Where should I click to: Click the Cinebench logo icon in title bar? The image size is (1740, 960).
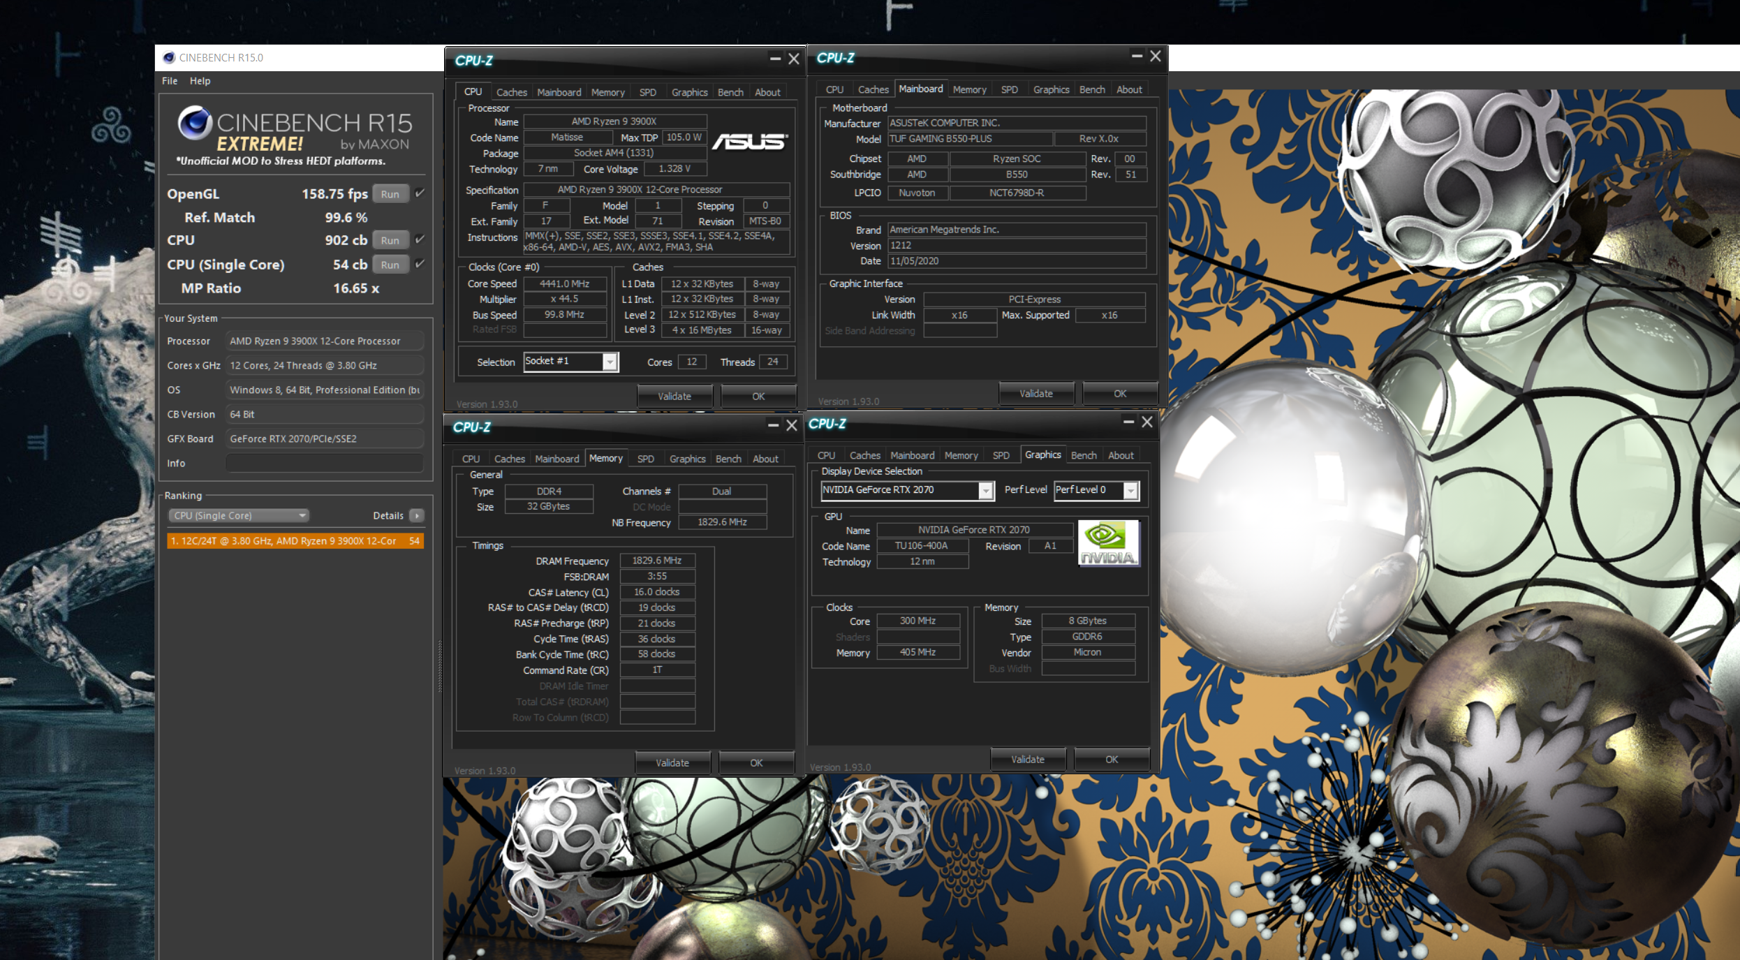(168, 58)
